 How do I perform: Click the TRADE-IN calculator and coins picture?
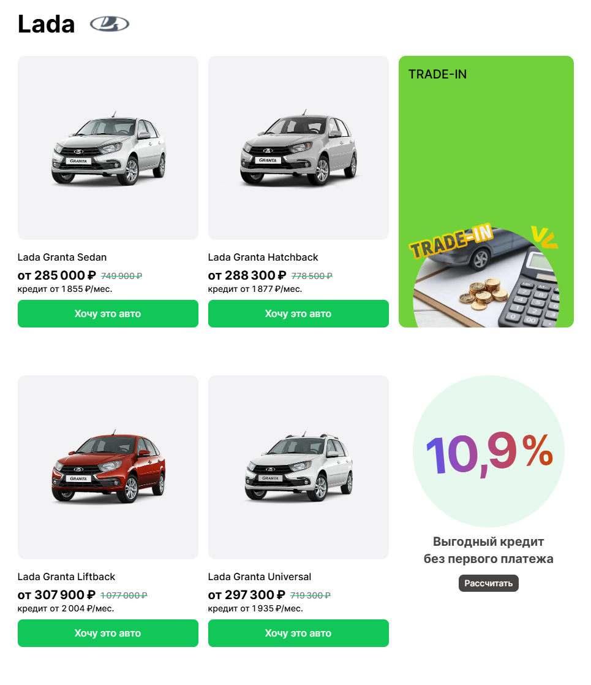(486, 277)
